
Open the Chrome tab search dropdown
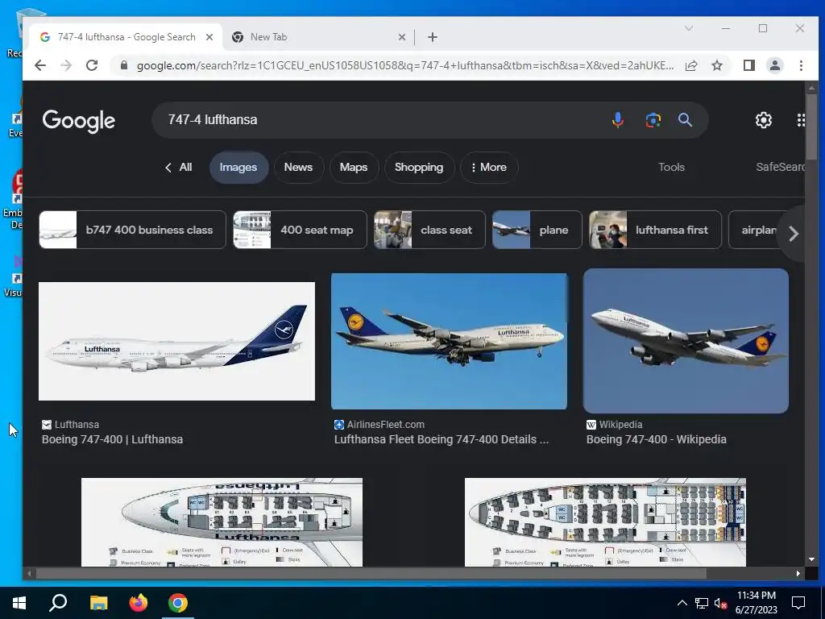point(689,28)
